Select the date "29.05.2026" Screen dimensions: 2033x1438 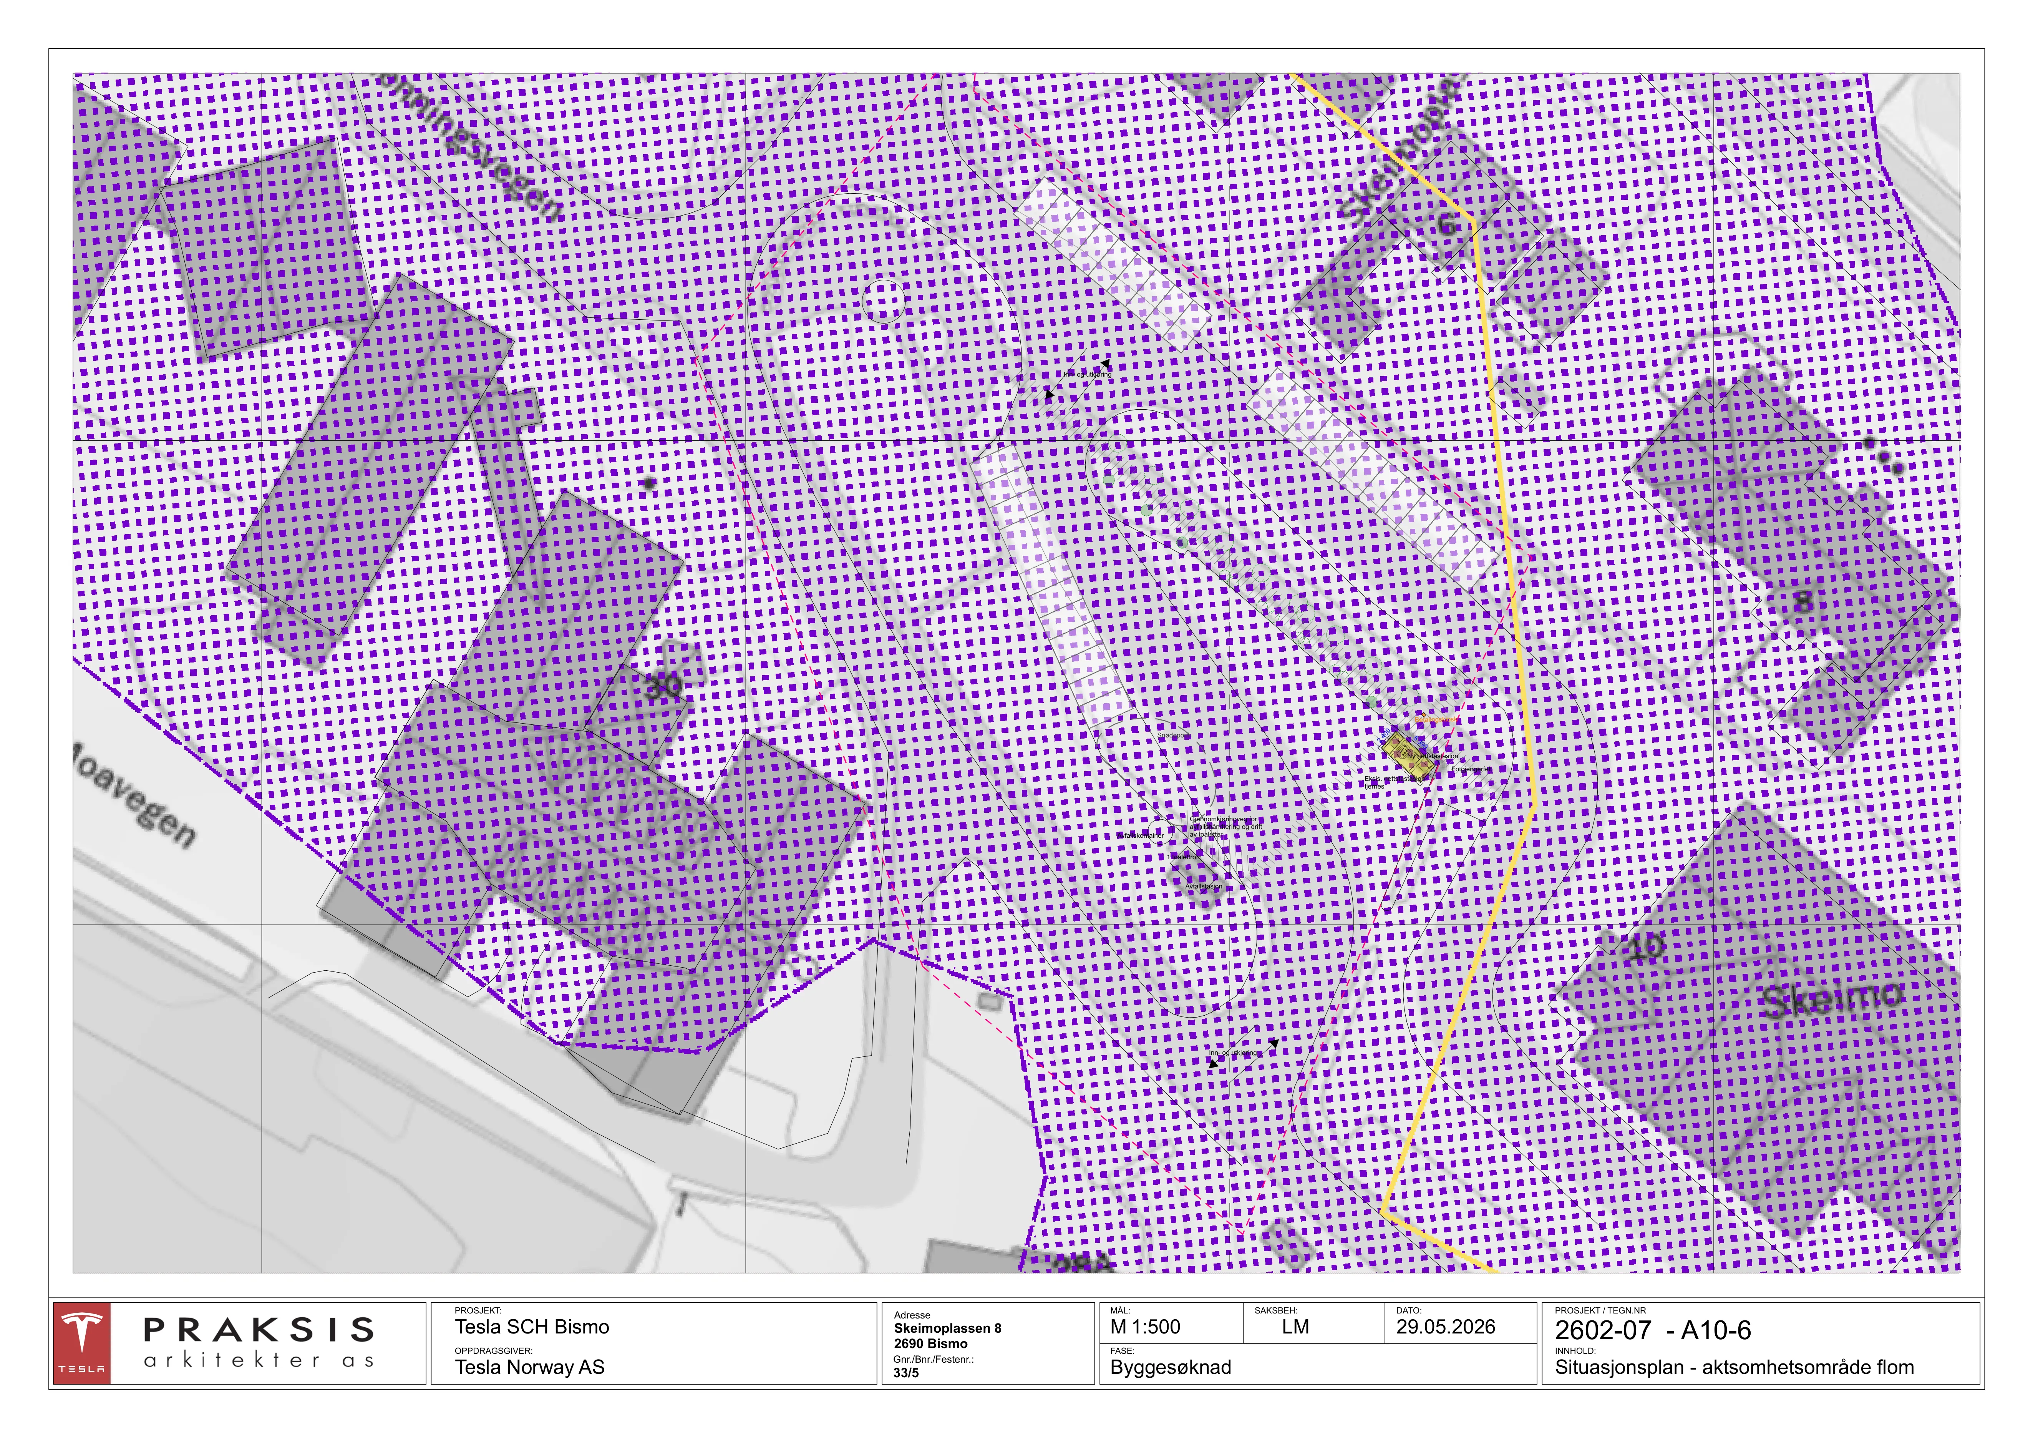[1446, 1327]
